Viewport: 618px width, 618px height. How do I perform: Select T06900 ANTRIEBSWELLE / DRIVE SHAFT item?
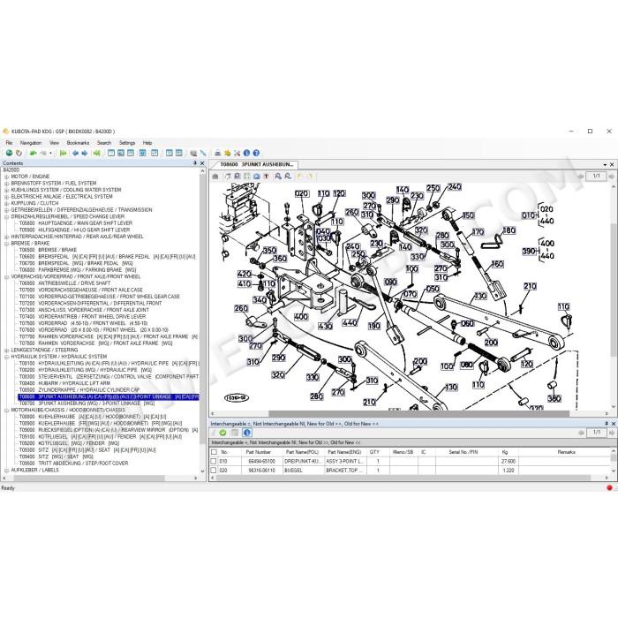click(64, 283)
